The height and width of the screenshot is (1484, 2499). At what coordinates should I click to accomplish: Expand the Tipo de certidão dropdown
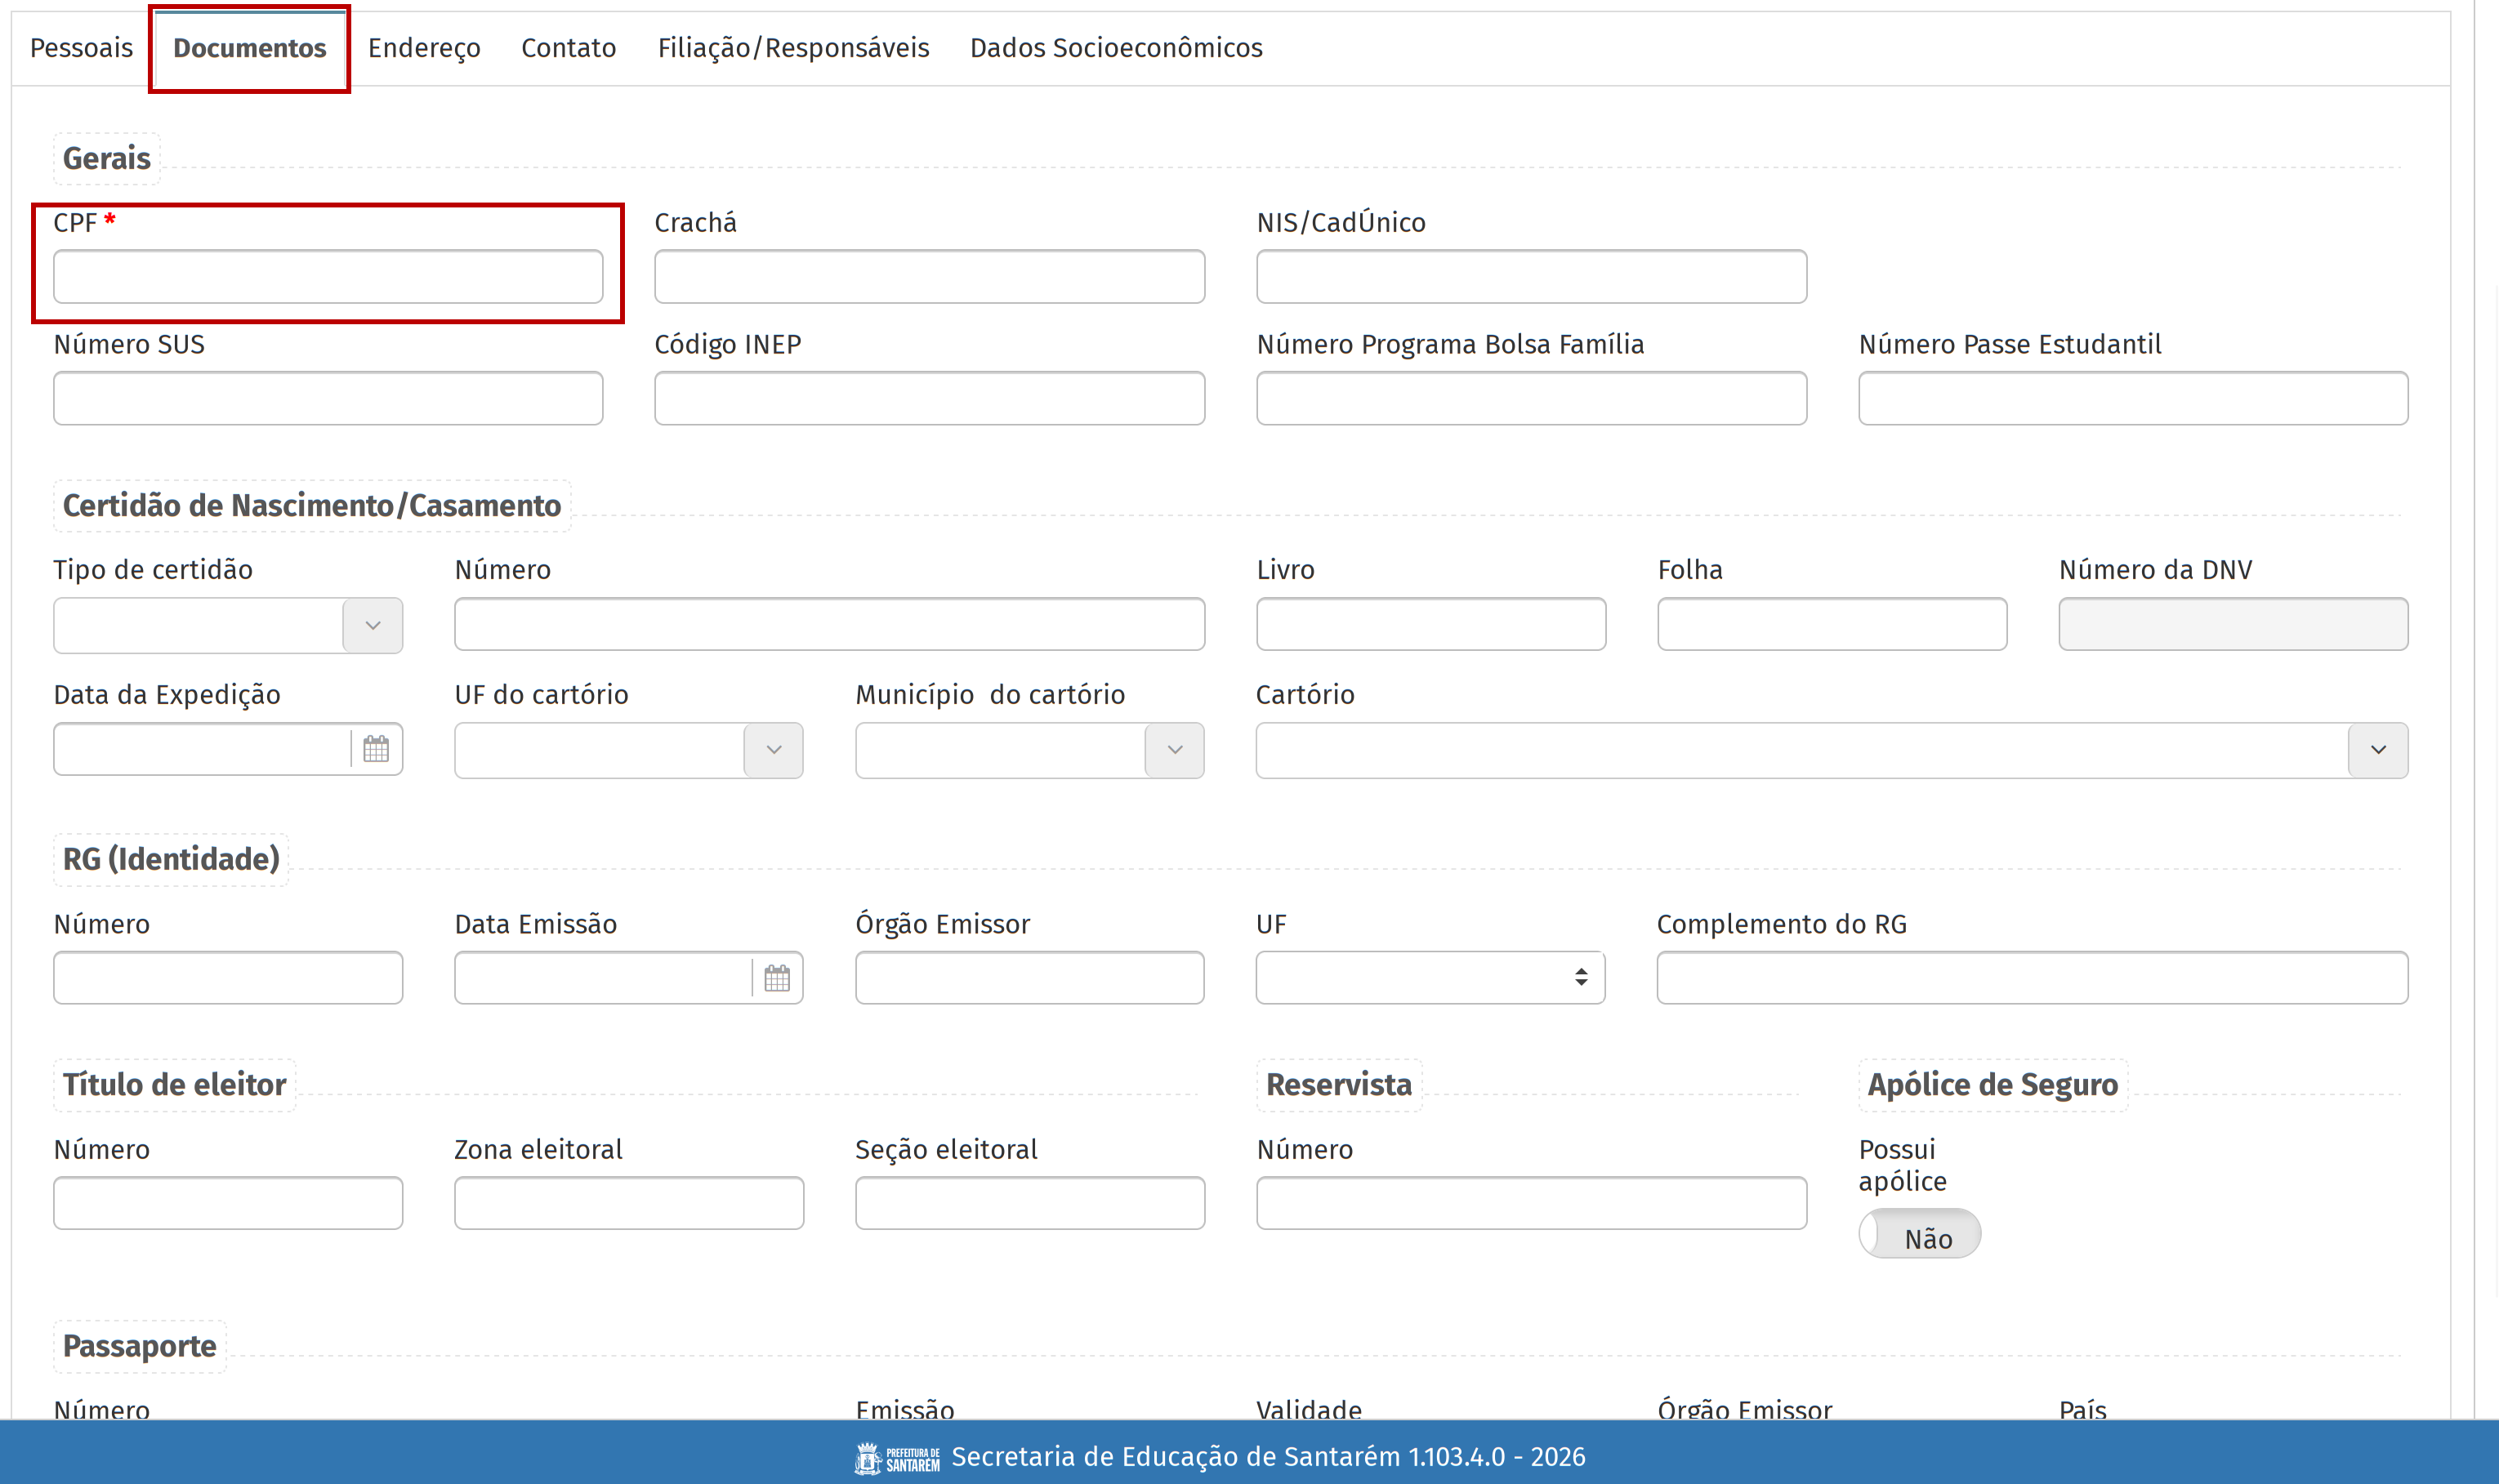coord(372,625)
